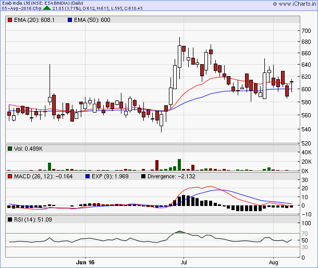Click the 'O:612' open price value

89,8
